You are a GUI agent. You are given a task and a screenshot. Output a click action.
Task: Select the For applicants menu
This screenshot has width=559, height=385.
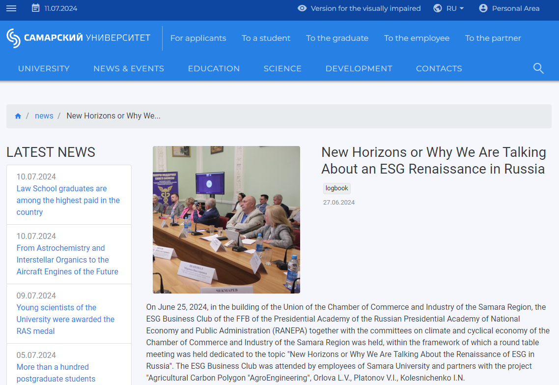198,38
